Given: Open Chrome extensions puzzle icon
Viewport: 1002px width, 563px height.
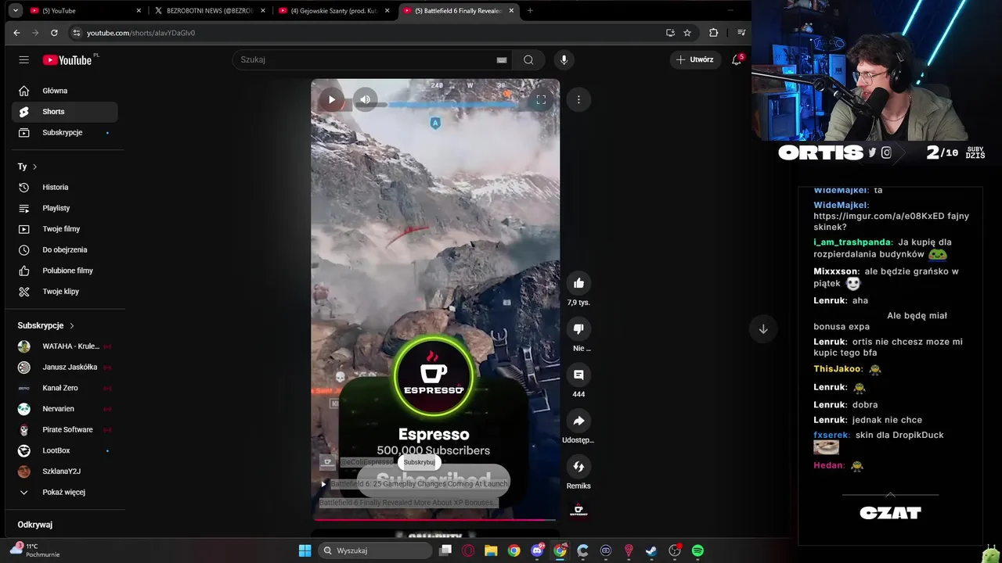Looking at the screenshot, I should [x=713, y=33].
